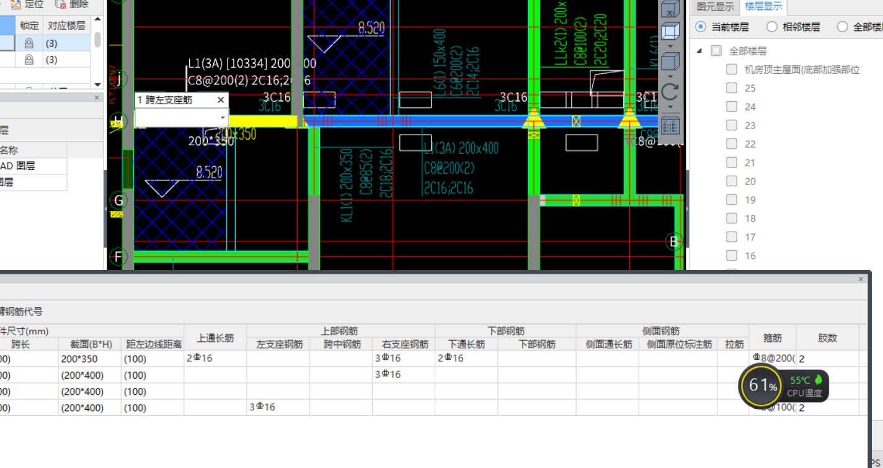Select the 当前楼层 radio button
883x468 pixels.
(701, 27)
